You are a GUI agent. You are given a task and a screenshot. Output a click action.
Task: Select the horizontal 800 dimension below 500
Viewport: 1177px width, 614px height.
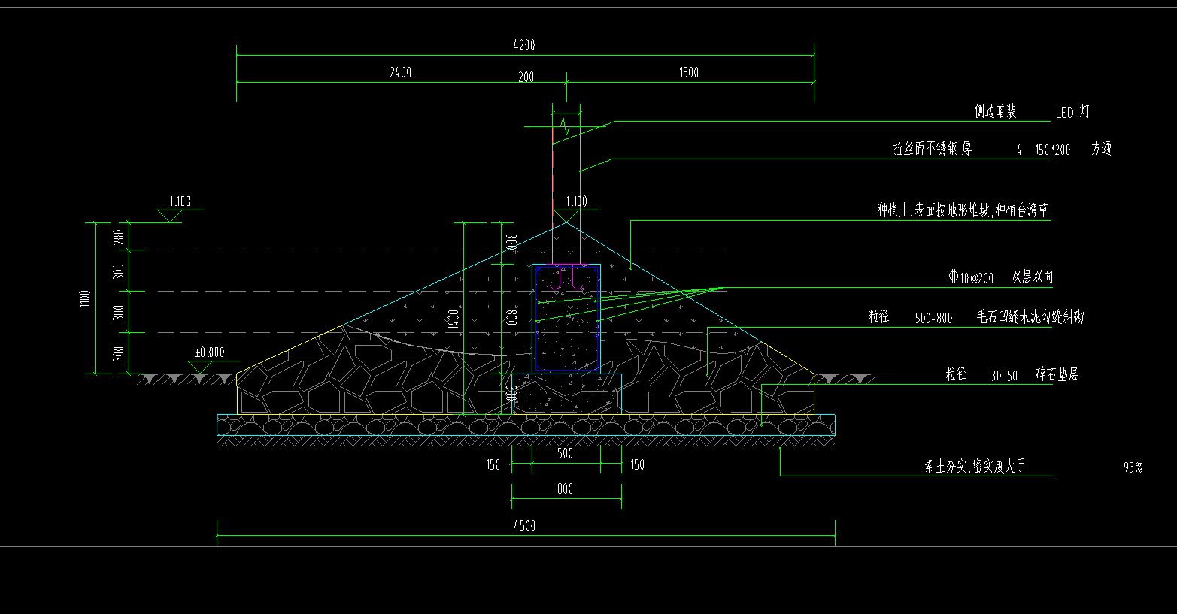[565, 489]
